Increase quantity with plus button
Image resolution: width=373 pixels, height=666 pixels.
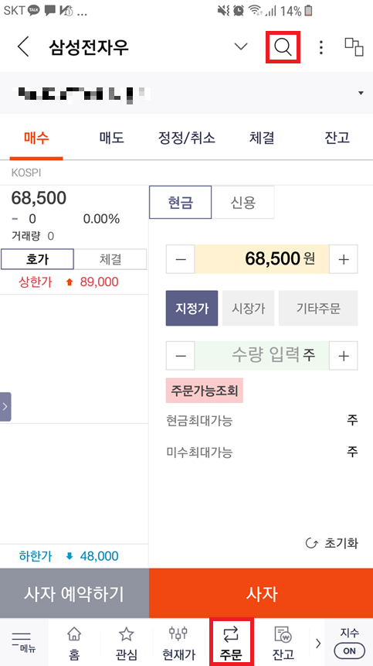click(x=344, y=356)
